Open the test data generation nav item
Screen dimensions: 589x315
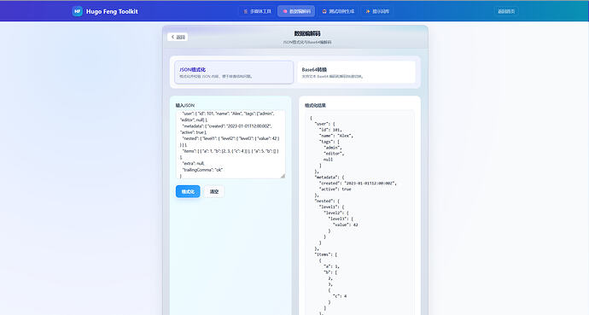[338, 12]
